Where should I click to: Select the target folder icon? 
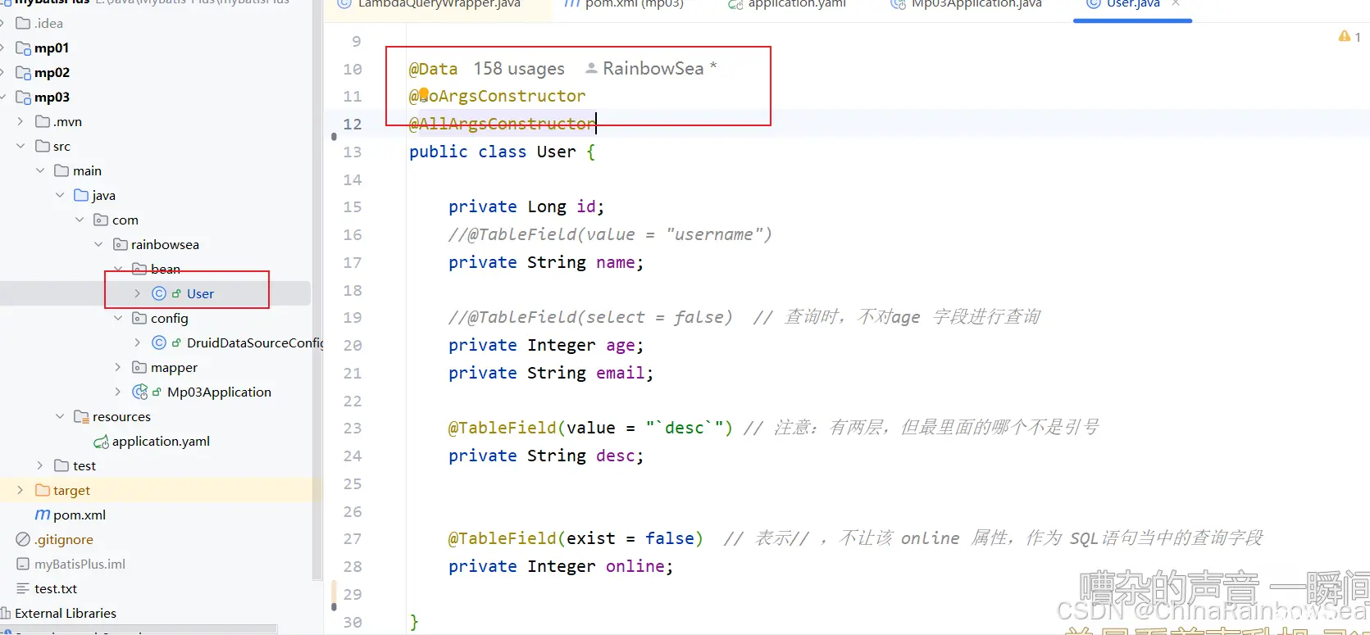(43, 490)
